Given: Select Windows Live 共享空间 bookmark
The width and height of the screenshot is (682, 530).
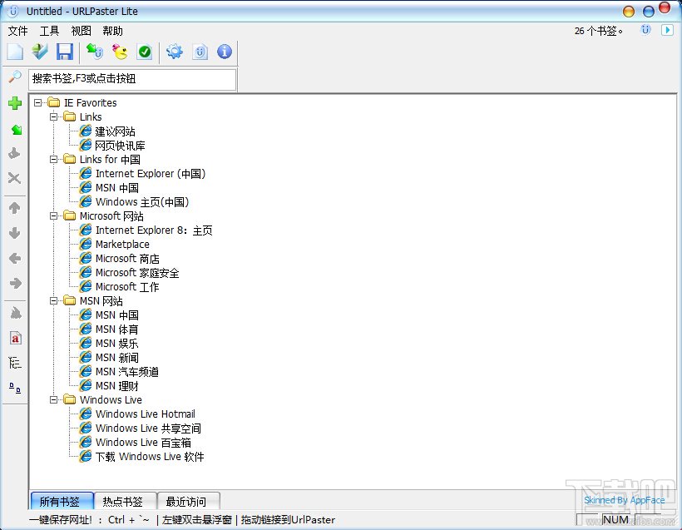Looking at the screenshot, I should (x=148, y=428).
